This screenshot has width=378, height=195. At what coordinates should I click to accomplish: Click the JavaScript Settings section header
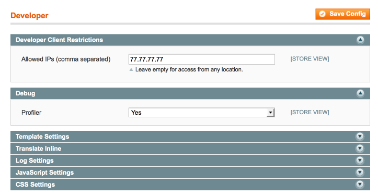pos(190,173)
